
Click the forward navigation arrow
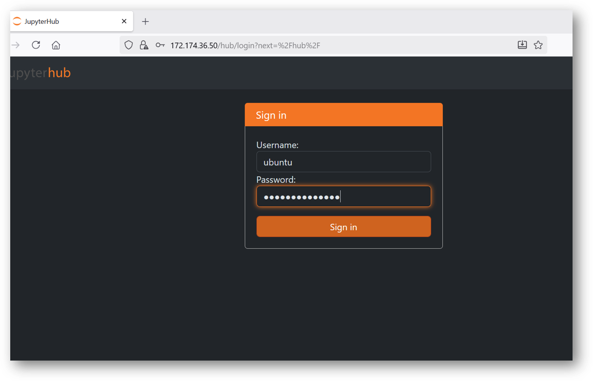click(x=16, y=45)
